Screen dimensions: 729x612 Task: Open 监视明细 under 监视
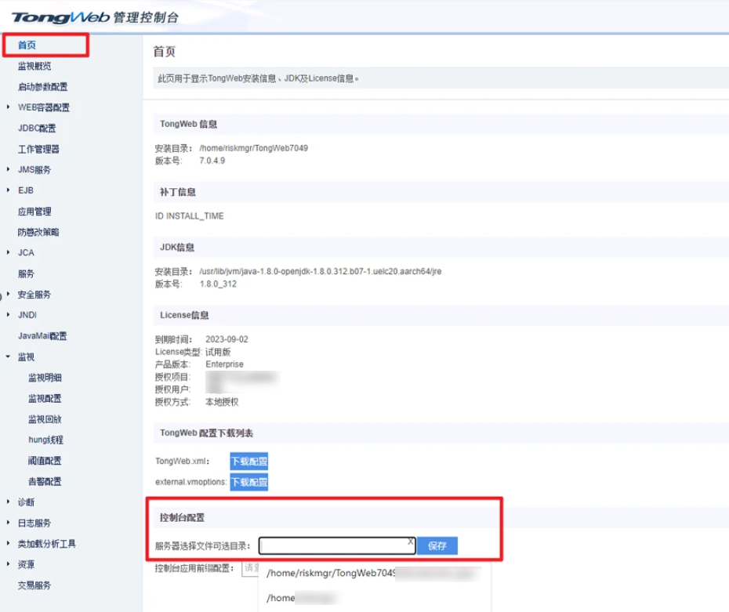pos(45,378)
